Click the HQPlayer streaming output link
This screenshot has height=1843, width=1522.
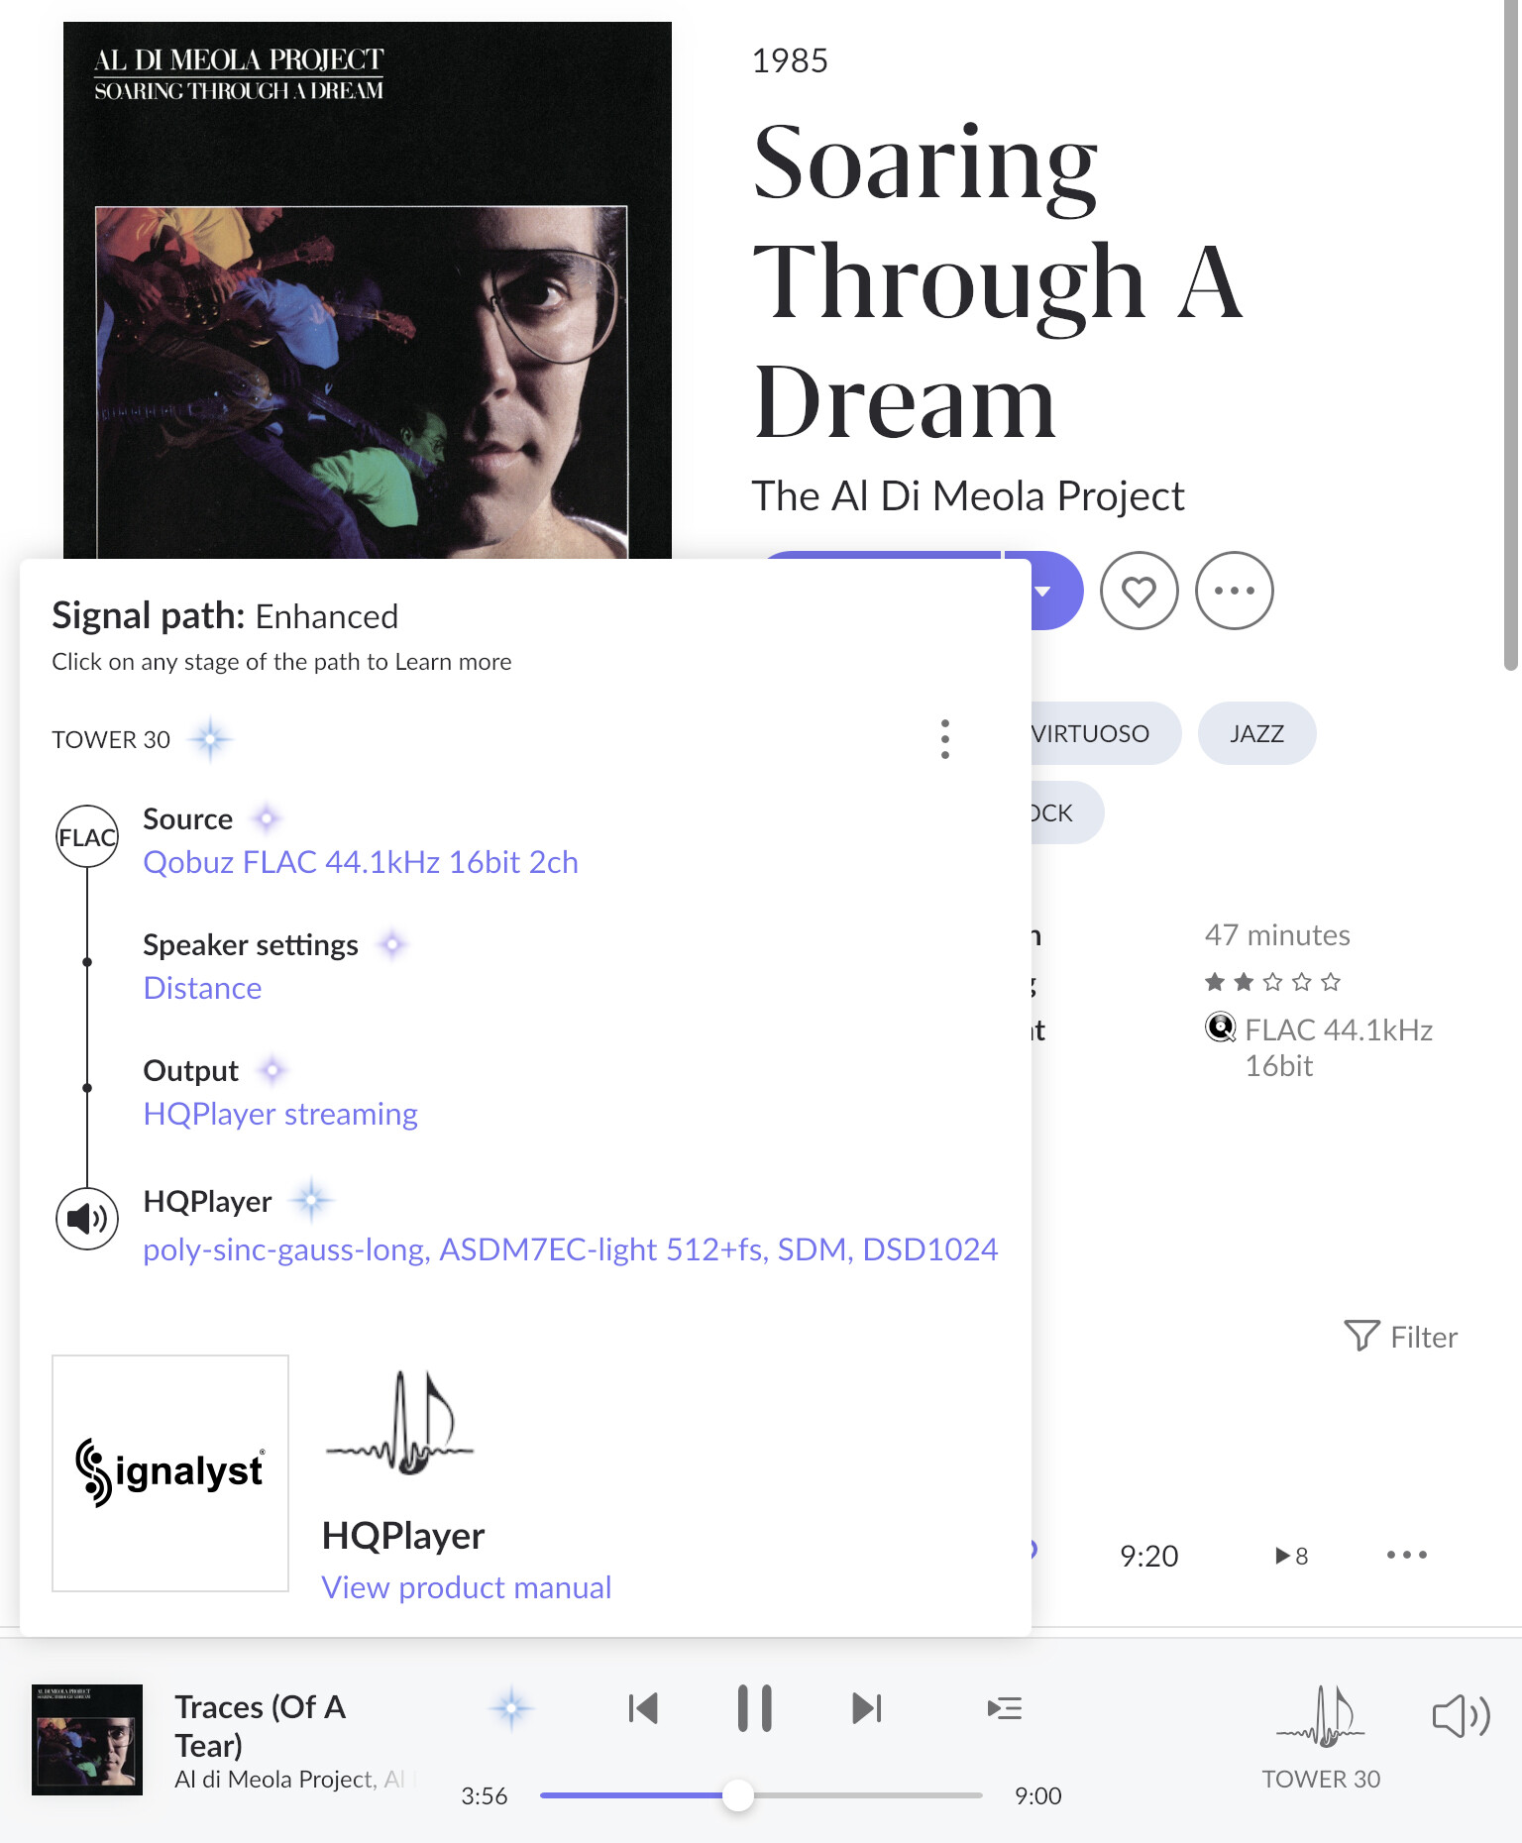pos(280,1114)
